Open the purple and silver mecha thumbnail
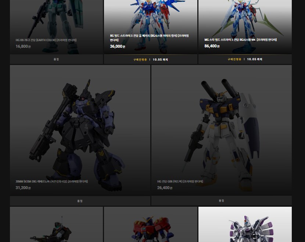 [x=245, y=226]
